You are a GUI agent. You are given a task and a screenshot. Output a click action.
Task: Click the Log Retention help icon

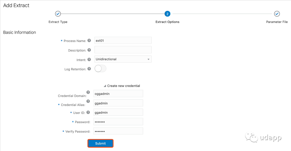point(89,69)
